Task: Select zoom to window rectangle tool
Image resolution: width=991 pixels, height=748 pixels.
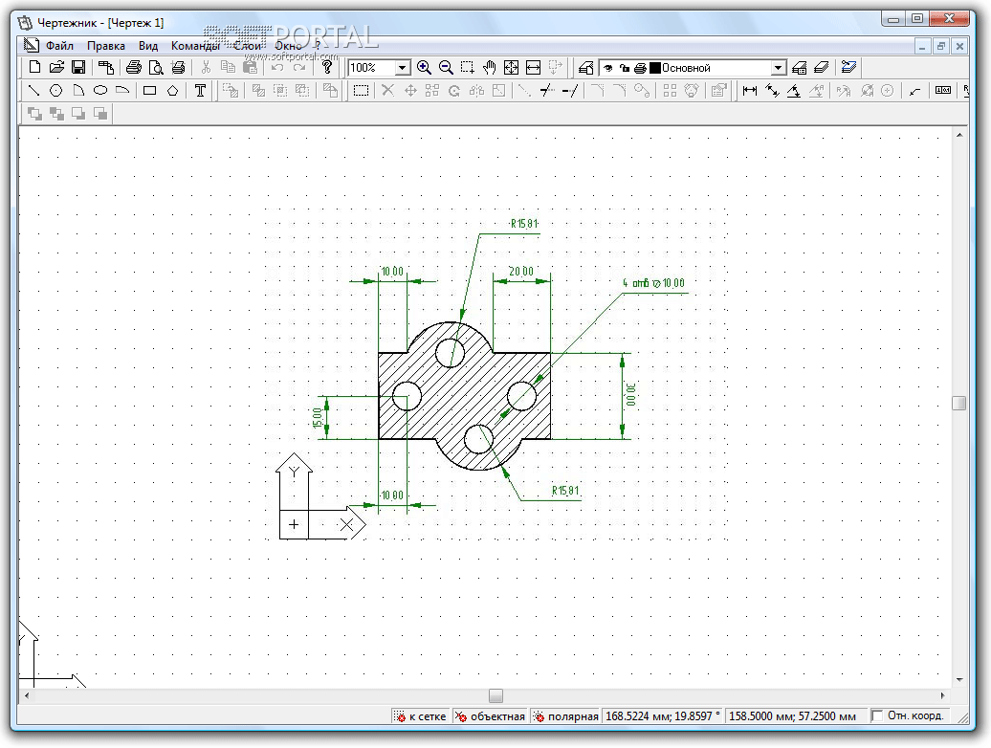Action: click(x=468, y=67)
